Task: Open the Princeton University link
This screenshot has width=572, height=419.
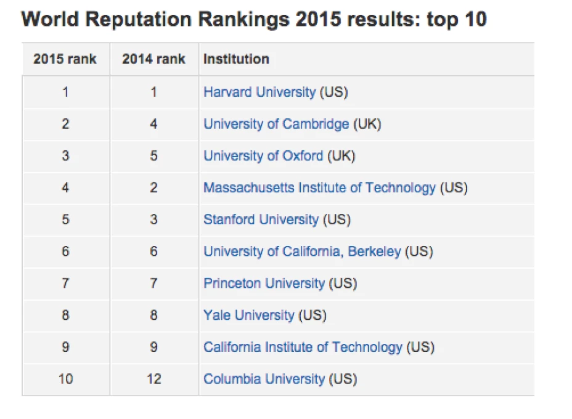Action: tap(264, 283)
